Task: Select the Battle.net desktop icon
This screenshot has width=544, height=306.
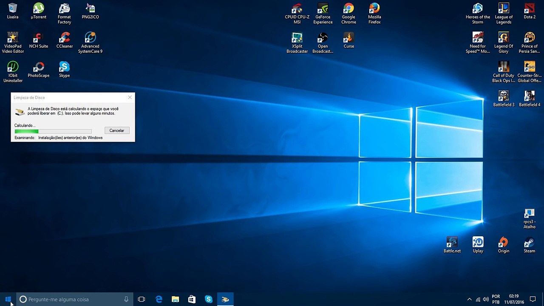Action: click(x=452, y=245)
